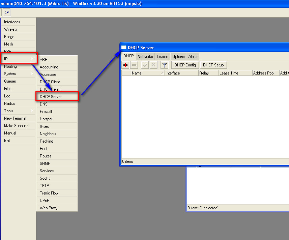Open the Queues menu item
The width and height of the screenshot is (289, 240).
pos(18,81)
